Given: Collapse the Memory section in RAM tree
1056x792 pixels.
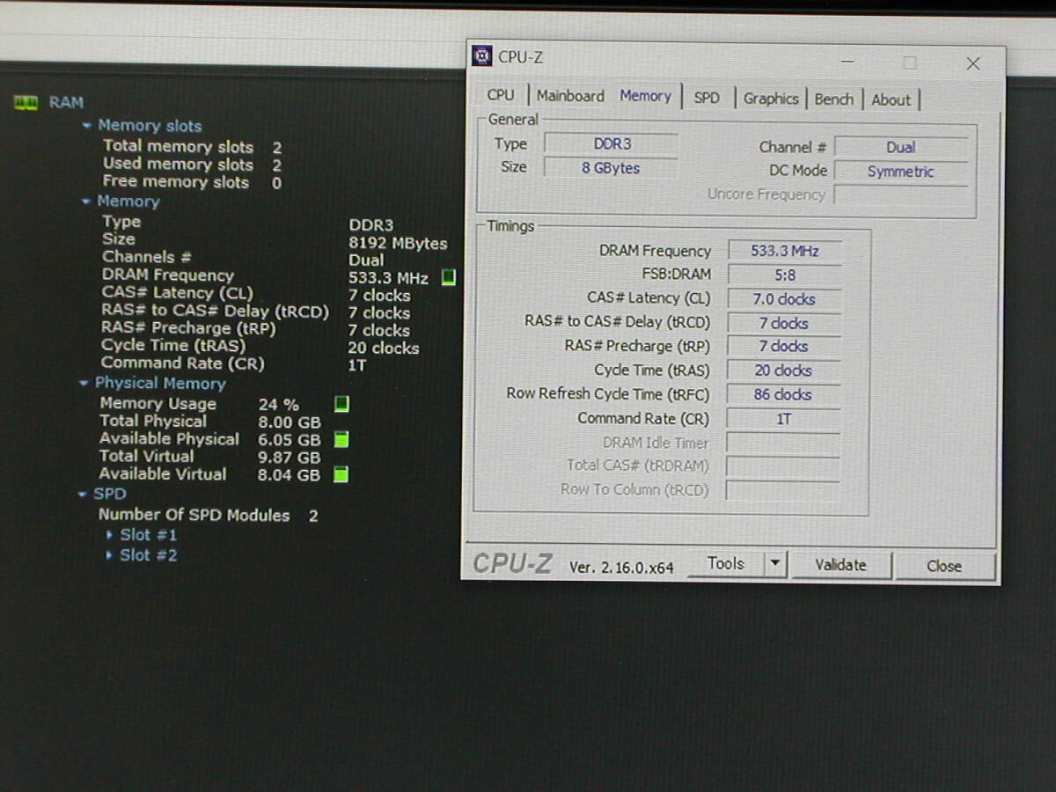Looking at the screenshot, I should pos(85,202).
